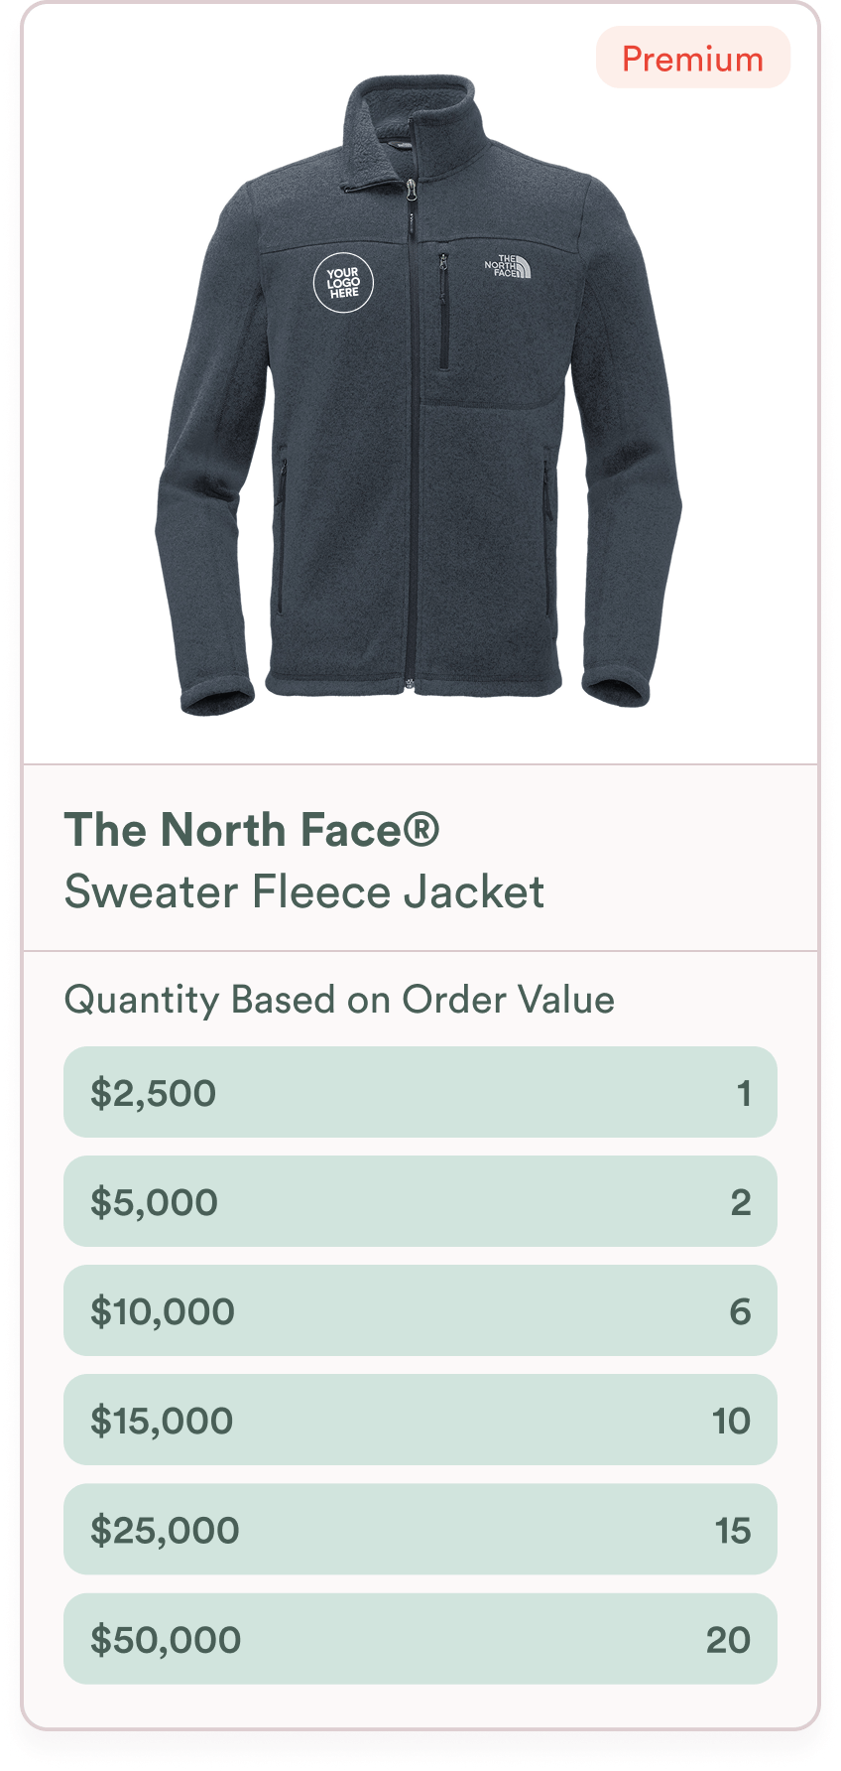Click the vertical chest pocket zipper
The image size is (841, 1771).
[443, 313]
